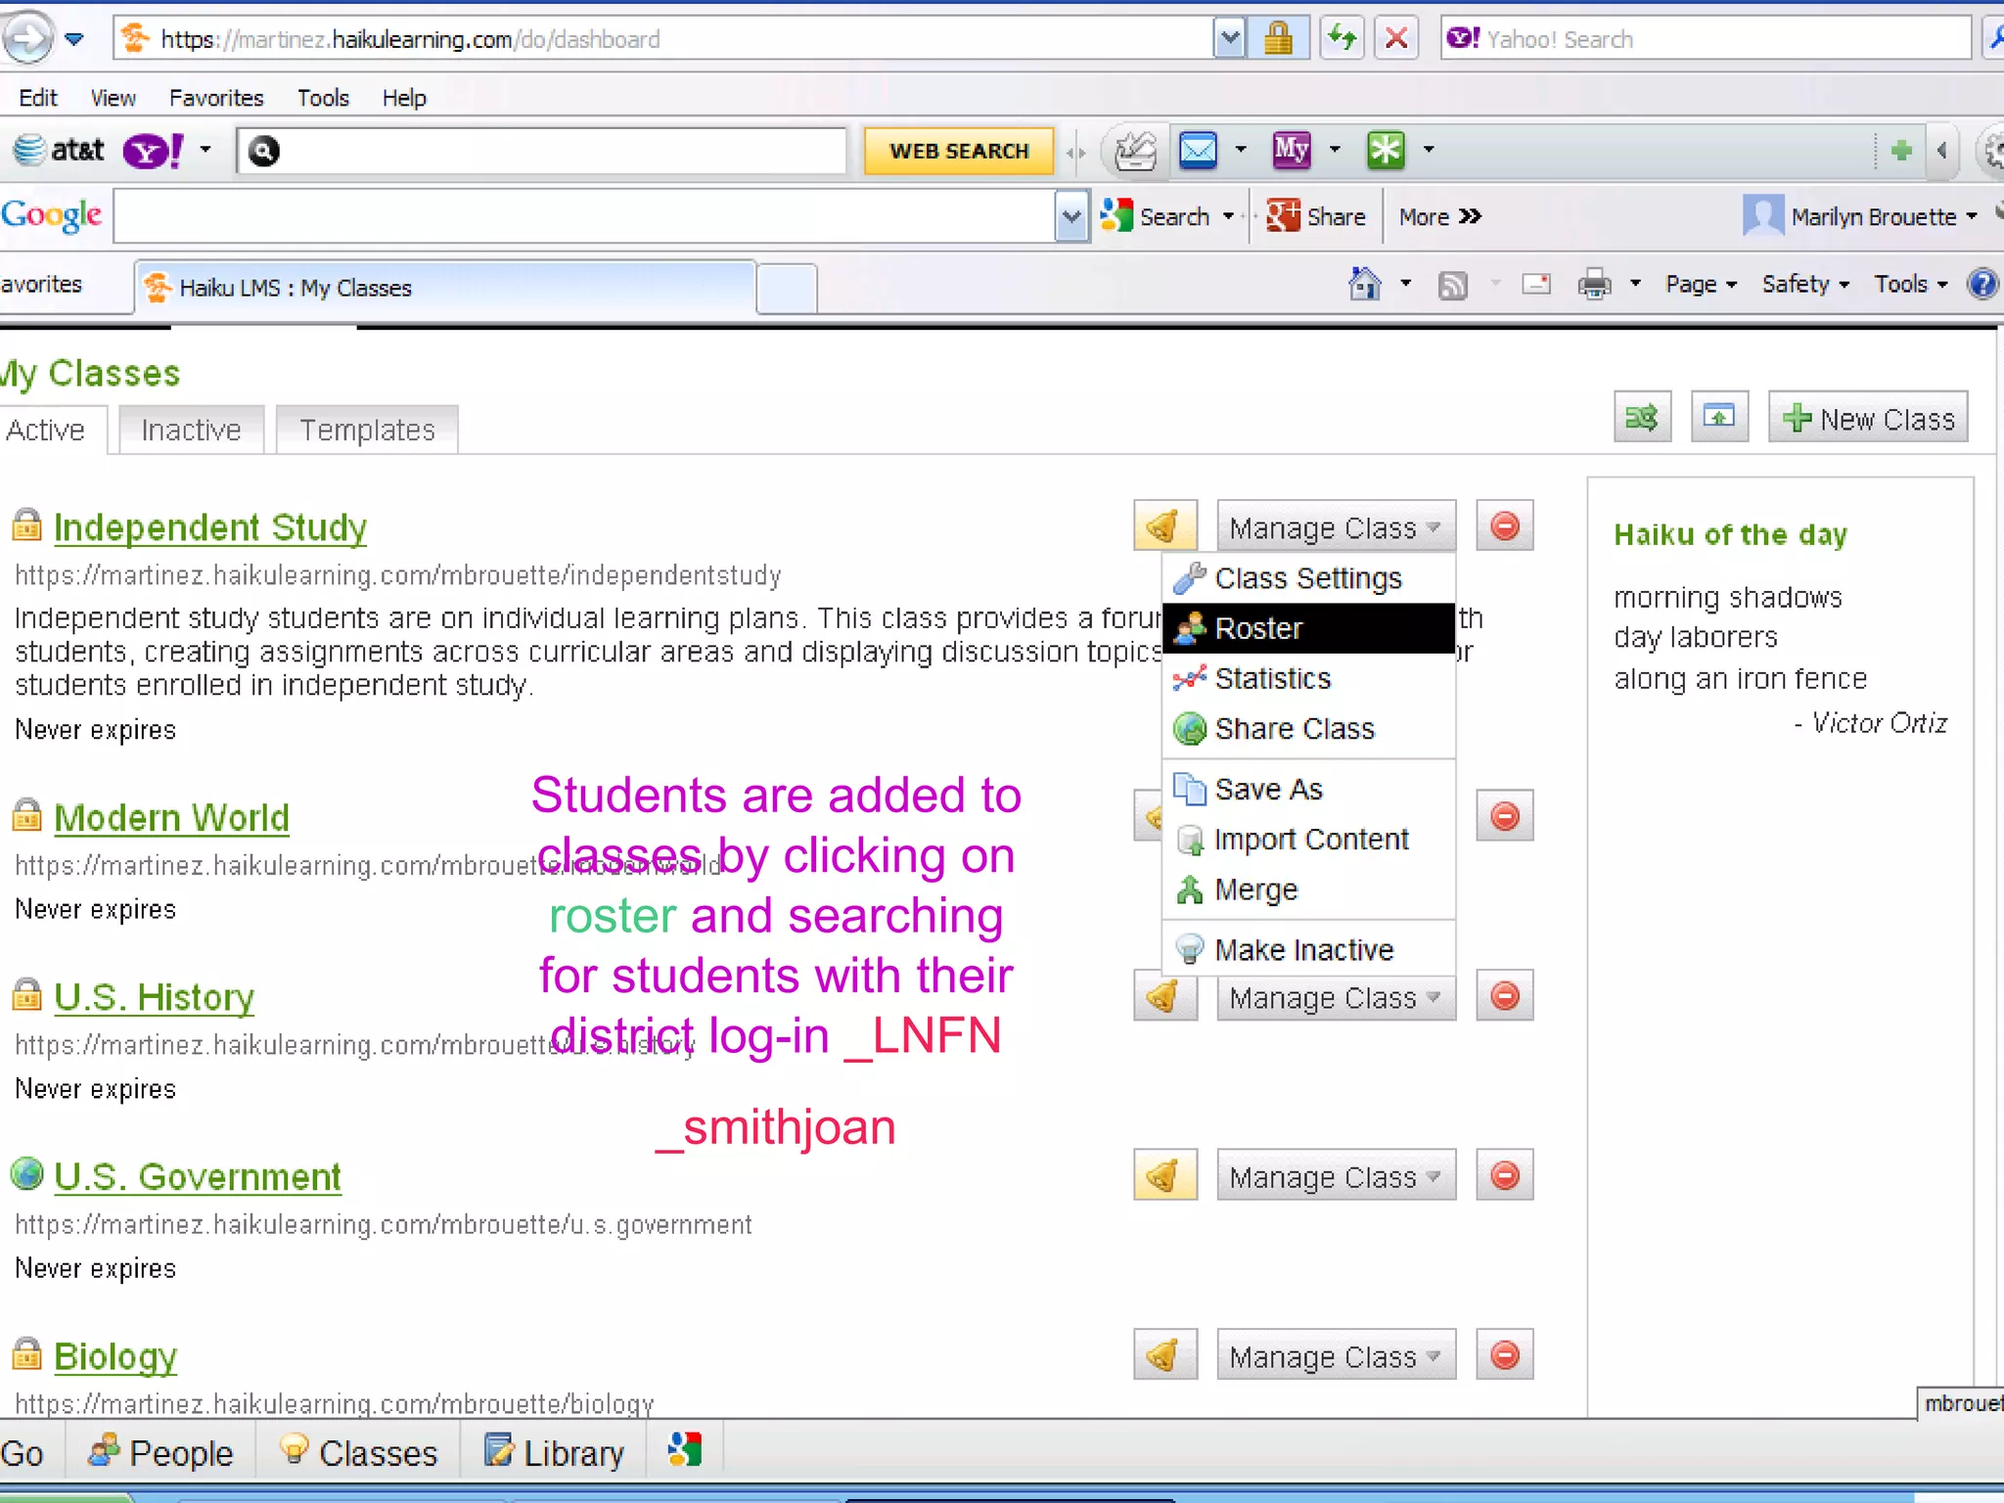The width and height of the screenshot is (2004, 1503).
Task: Click the People button in bottom bar
Action: [x=160, y=1452]
